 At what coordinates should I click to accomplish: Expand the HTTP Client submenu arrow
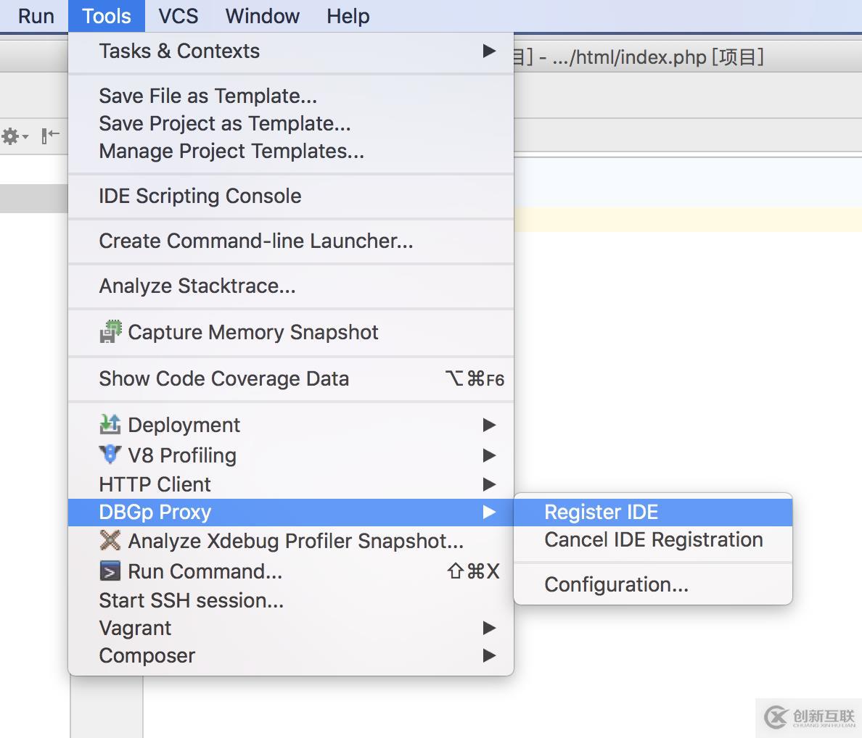[489, 484]
